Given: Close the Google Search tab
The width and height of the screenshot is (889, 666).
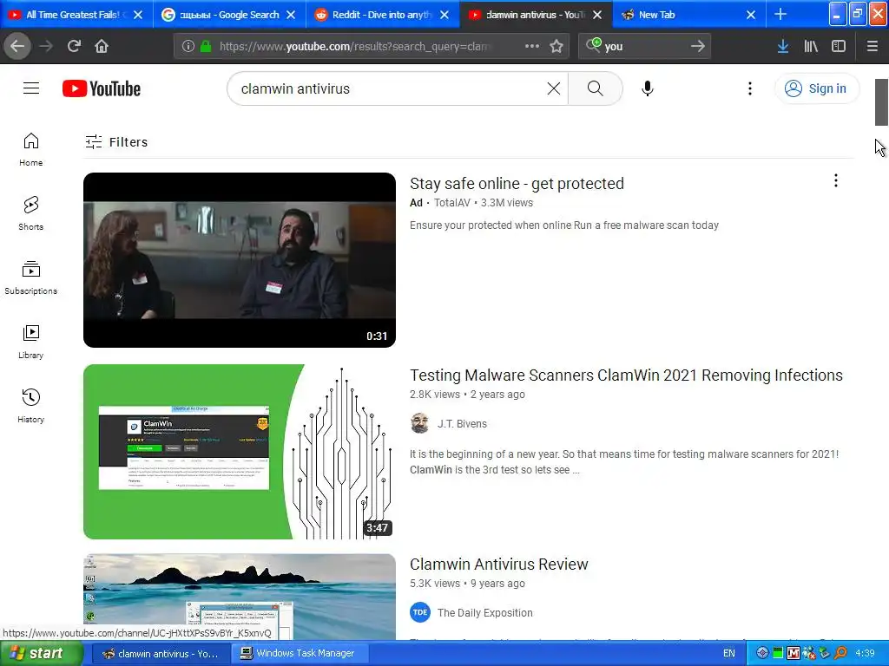Looking at the screenshot, I should tap(291, 15).
